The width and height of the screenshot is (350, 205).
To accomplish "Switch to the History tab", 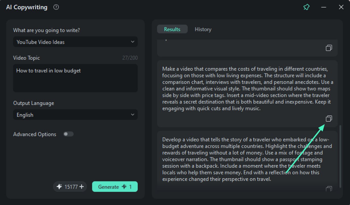I will coord(203,29).
